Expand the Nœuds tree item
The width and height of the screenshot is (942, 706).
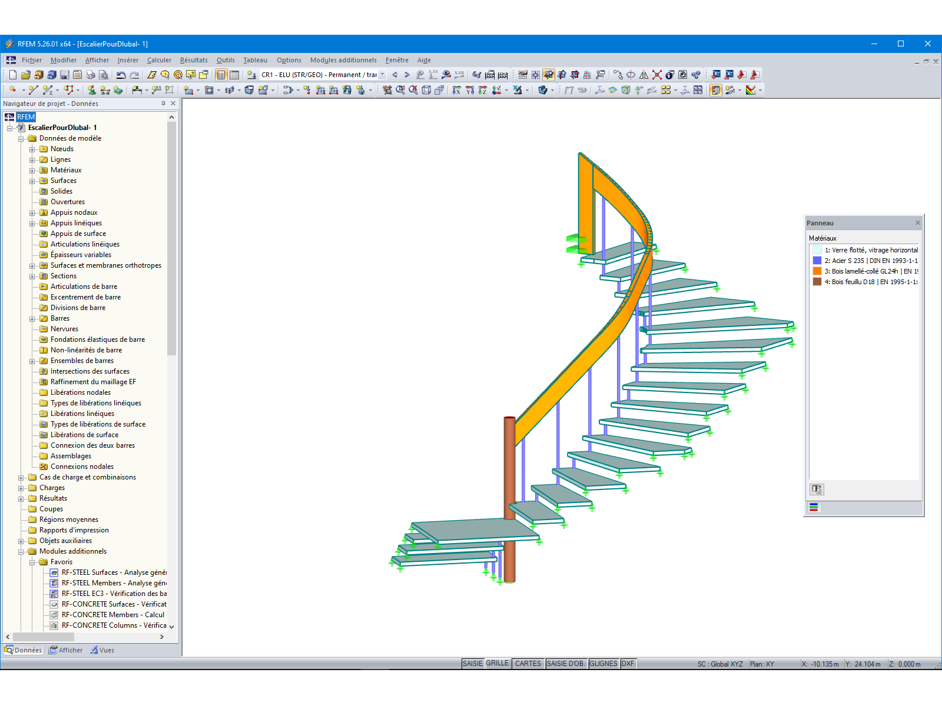34,149
